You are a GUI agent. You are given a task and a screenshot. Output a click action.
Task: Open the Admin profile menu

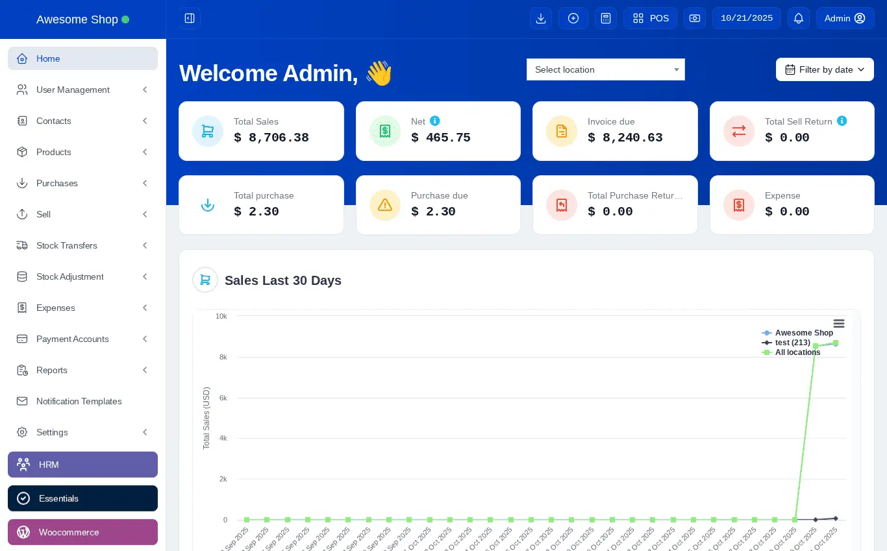[845, 18]
